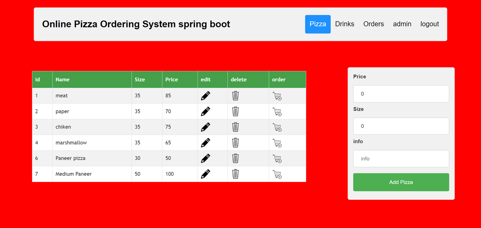
Task: Edit the Paneer pizza entry
Action: (205, 158)
